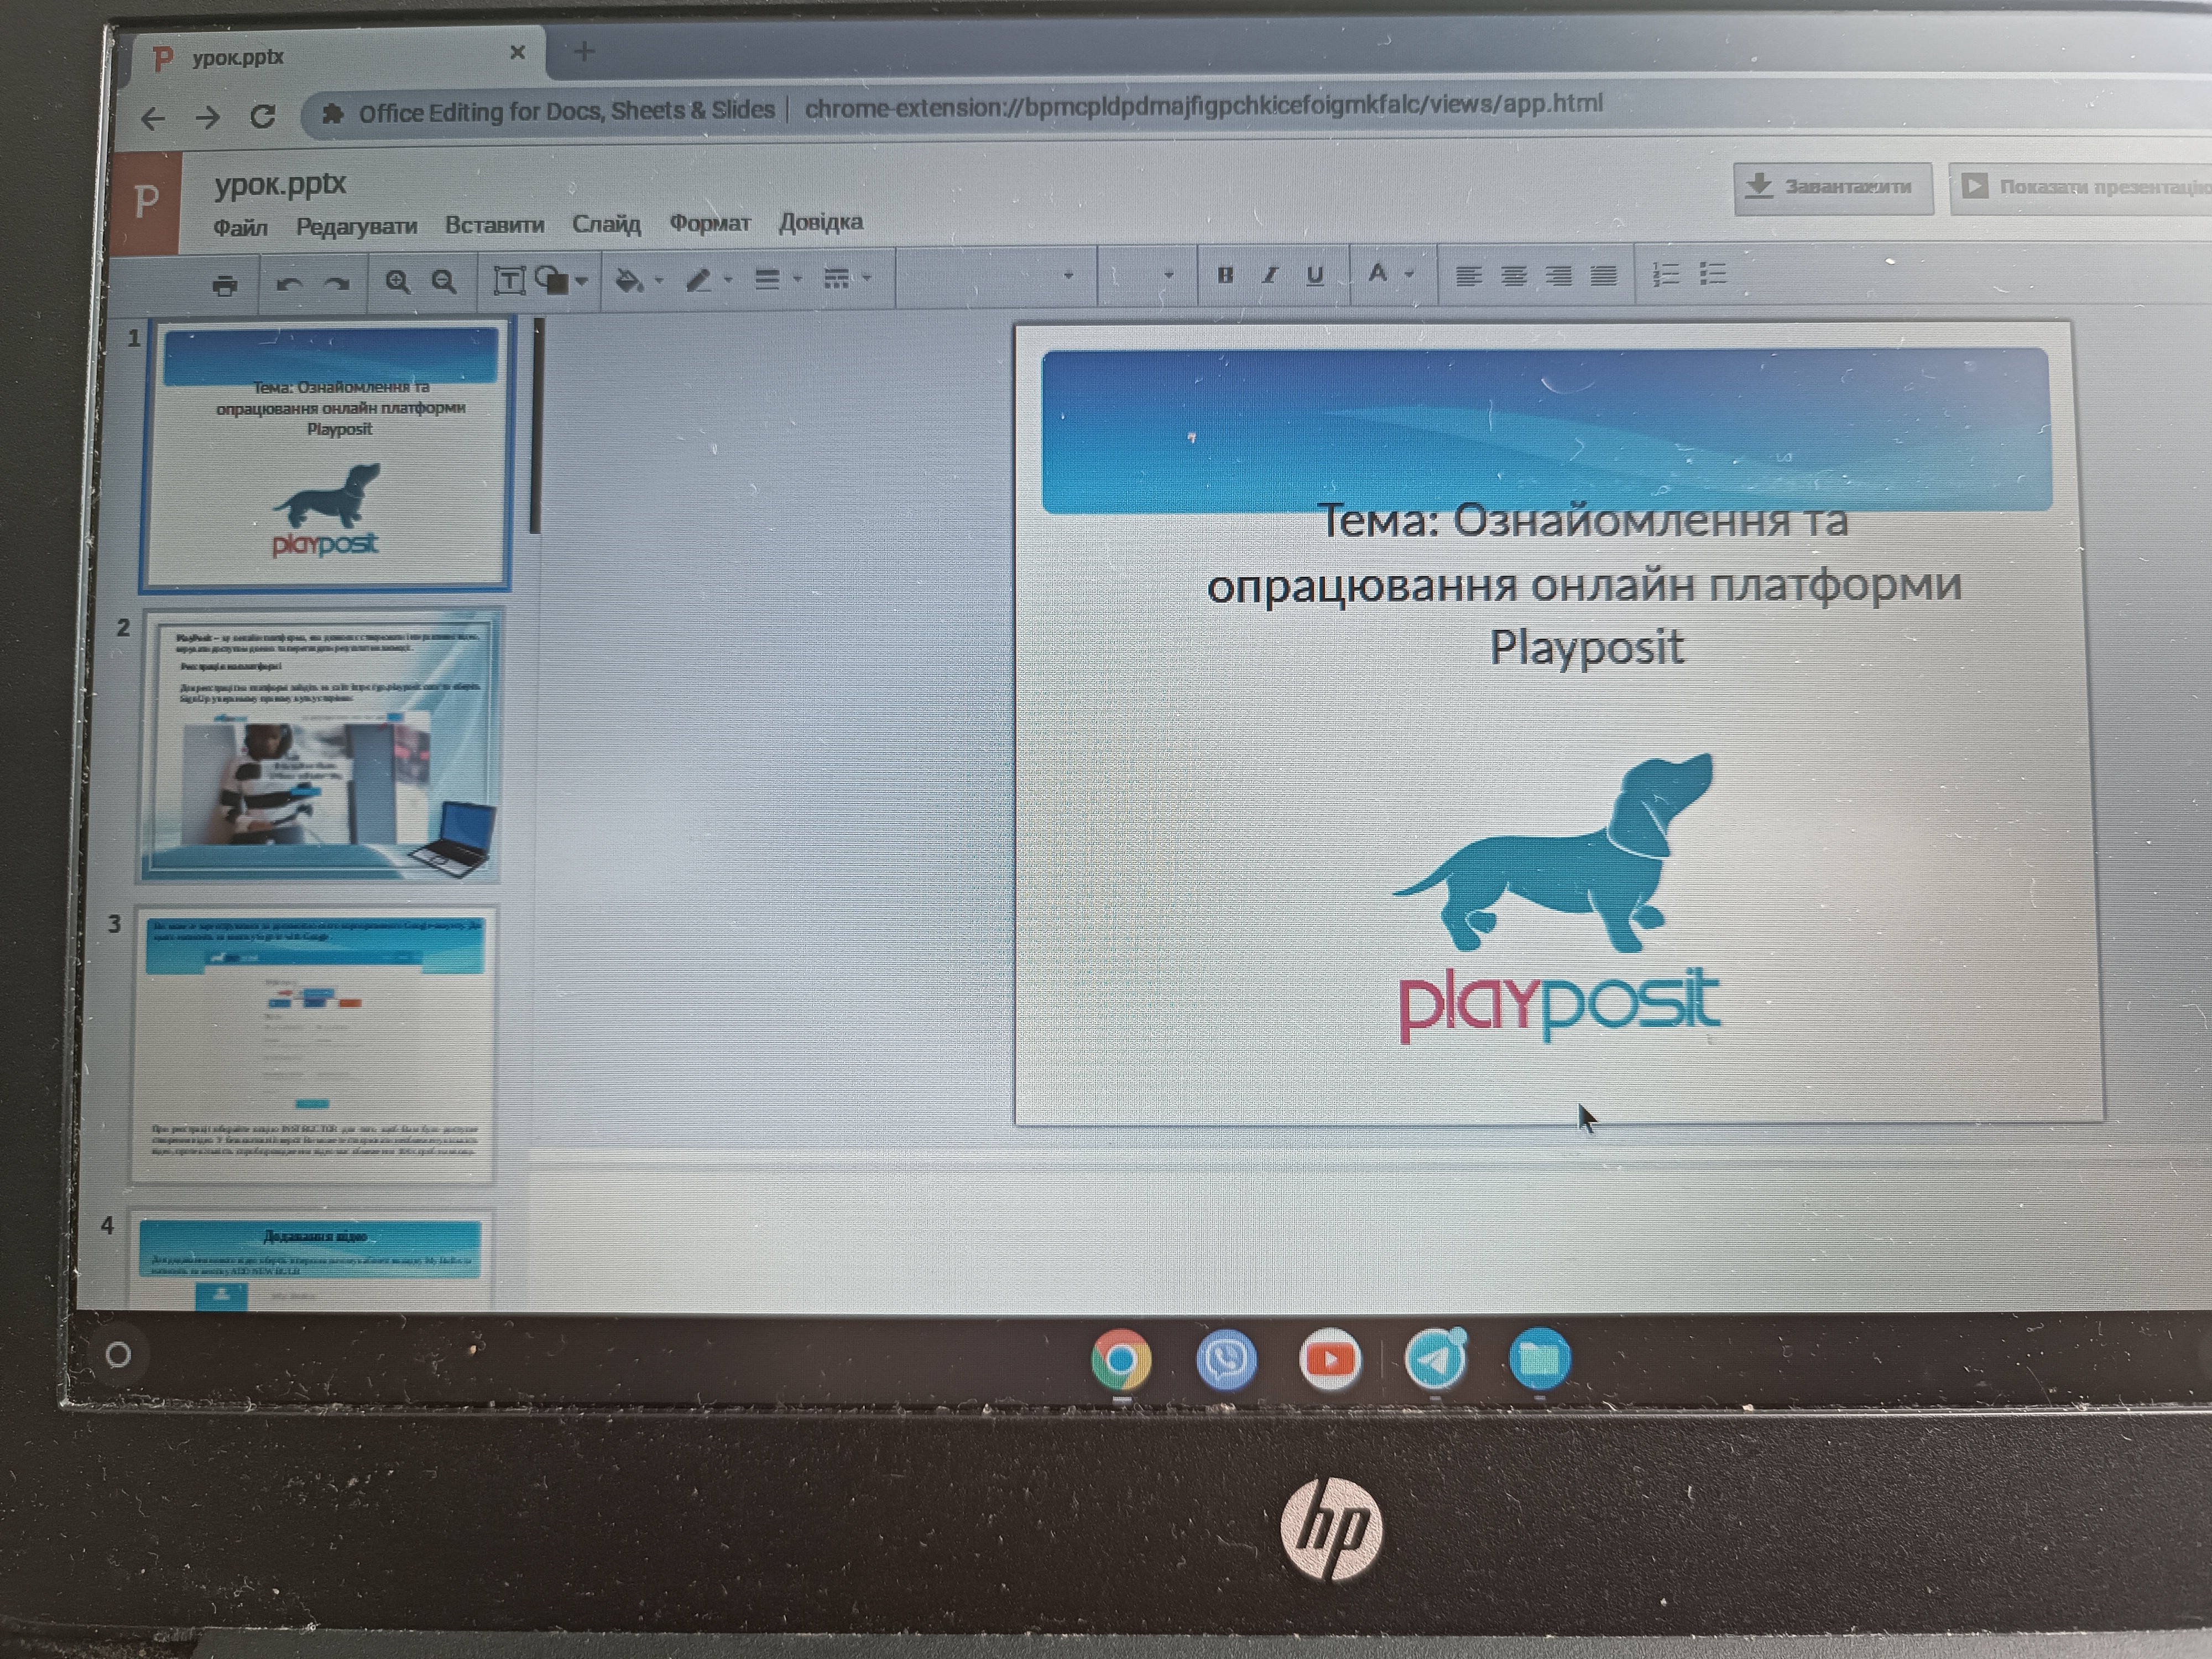Open the text color picker
Image resolution: width=2212 pixels, height=1659 pixels.
[1378, 273]
